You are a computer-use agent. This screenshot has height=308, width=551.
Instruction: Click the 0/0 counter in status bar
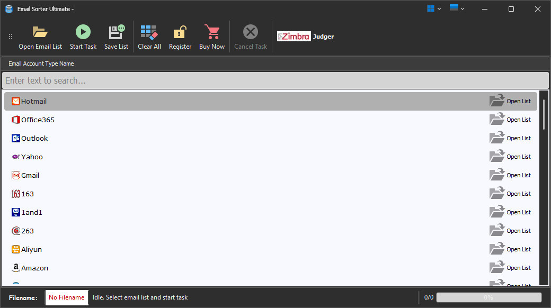tap(429, 297)
